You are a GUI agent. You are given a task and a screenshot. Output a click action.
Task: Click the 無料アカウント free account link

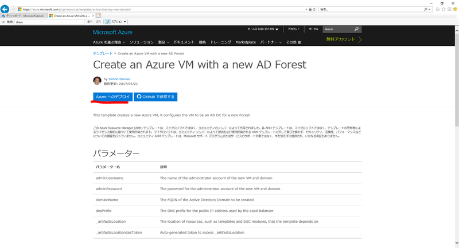pos(344,40)
